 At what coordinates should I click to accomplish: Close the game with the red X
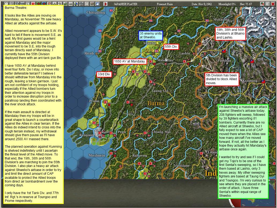click(273, 4)
